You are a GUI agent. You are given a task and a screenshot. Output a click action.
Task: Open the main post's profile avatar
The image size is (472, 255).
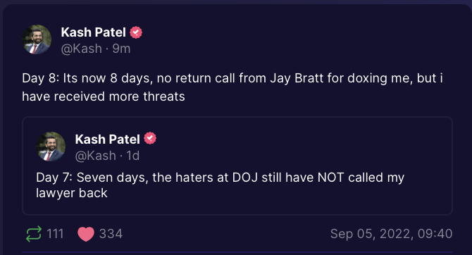tap(37, 39)
